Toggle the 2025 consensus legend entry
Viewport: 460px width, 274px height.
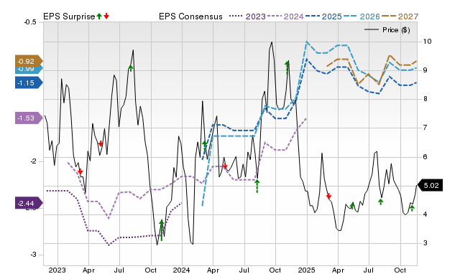(323, 16)
